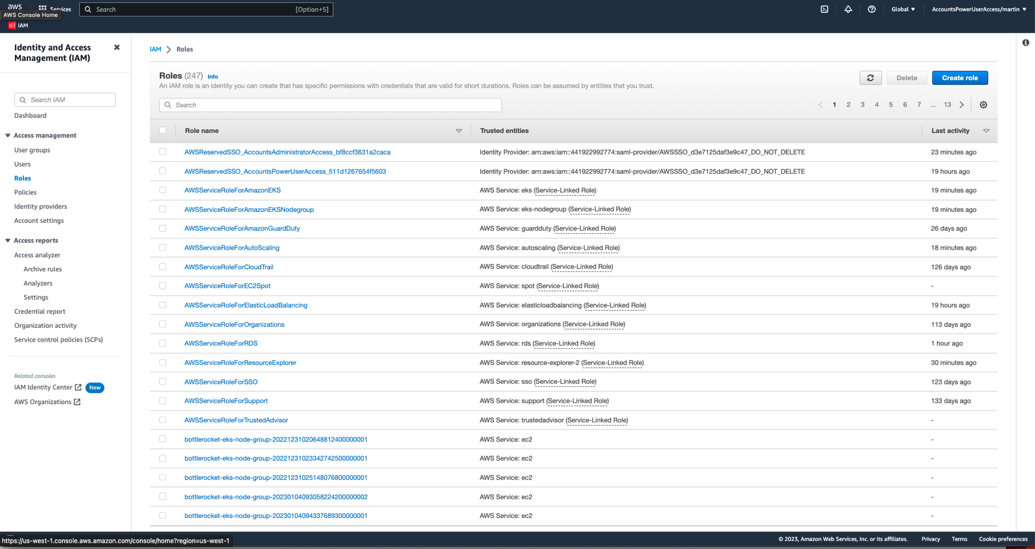Screen dimensions: 1035x549
Task: Open the Services menu
Action: [57, 8]
